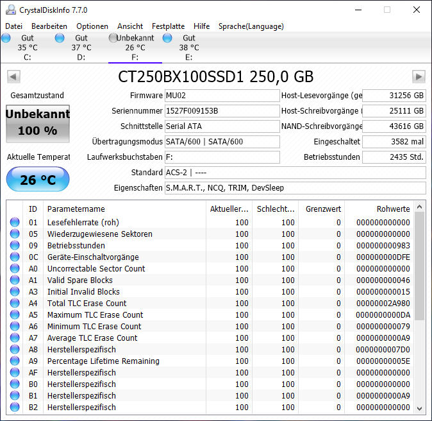The width and height of the screenshot is (432, 421).
Task: Click status orb for Lesefehlerrate (roh)
Action: 15,222
